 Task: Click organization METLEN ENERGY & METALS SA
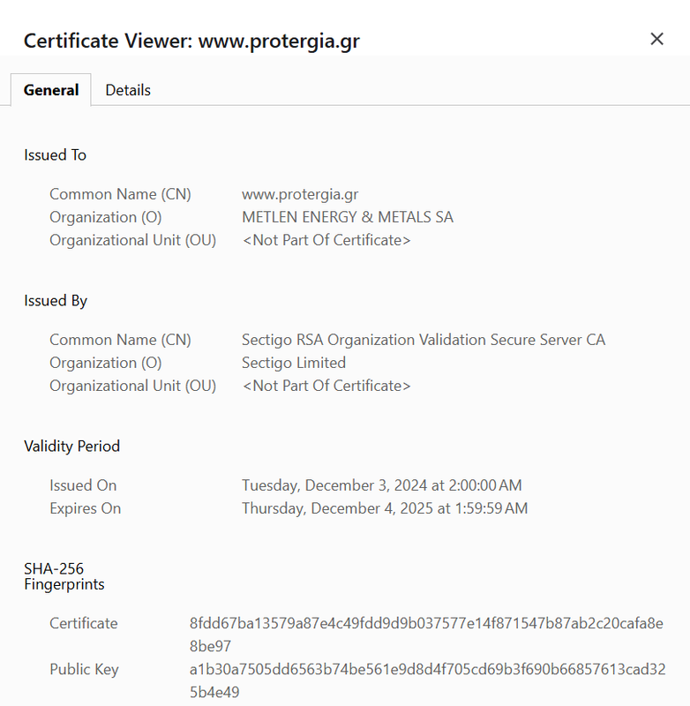point(348,217)
